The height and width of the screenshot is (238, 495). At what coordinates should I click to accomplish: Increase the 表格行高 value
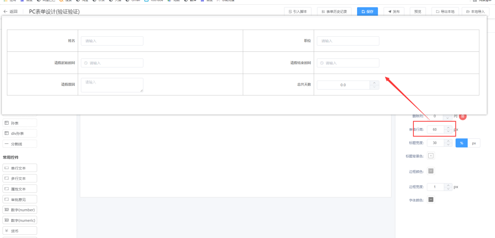(x=448, y=127)
